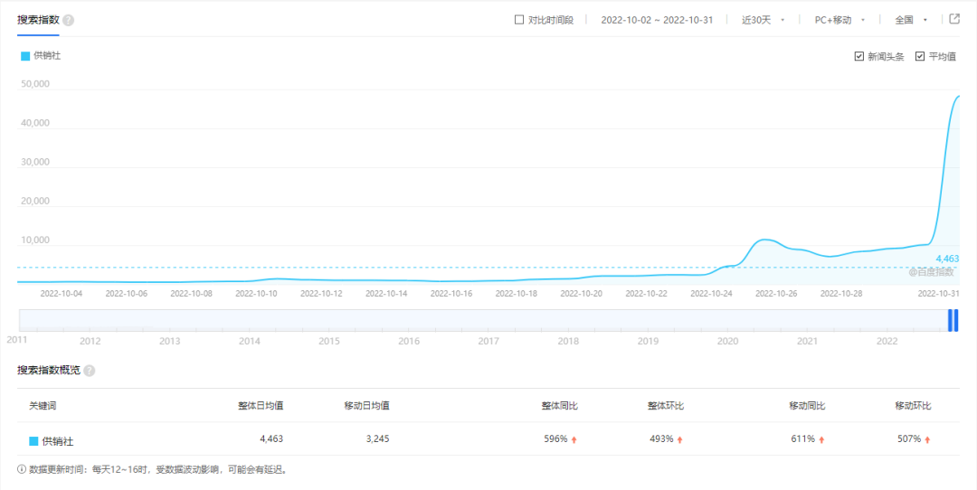
Task: Open the 全国 region dropdown
Action: click(910, 20)
